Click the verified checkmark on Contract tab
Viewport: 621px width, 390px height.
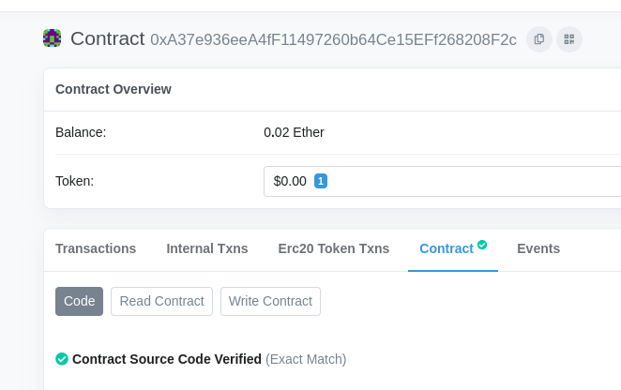482,245
